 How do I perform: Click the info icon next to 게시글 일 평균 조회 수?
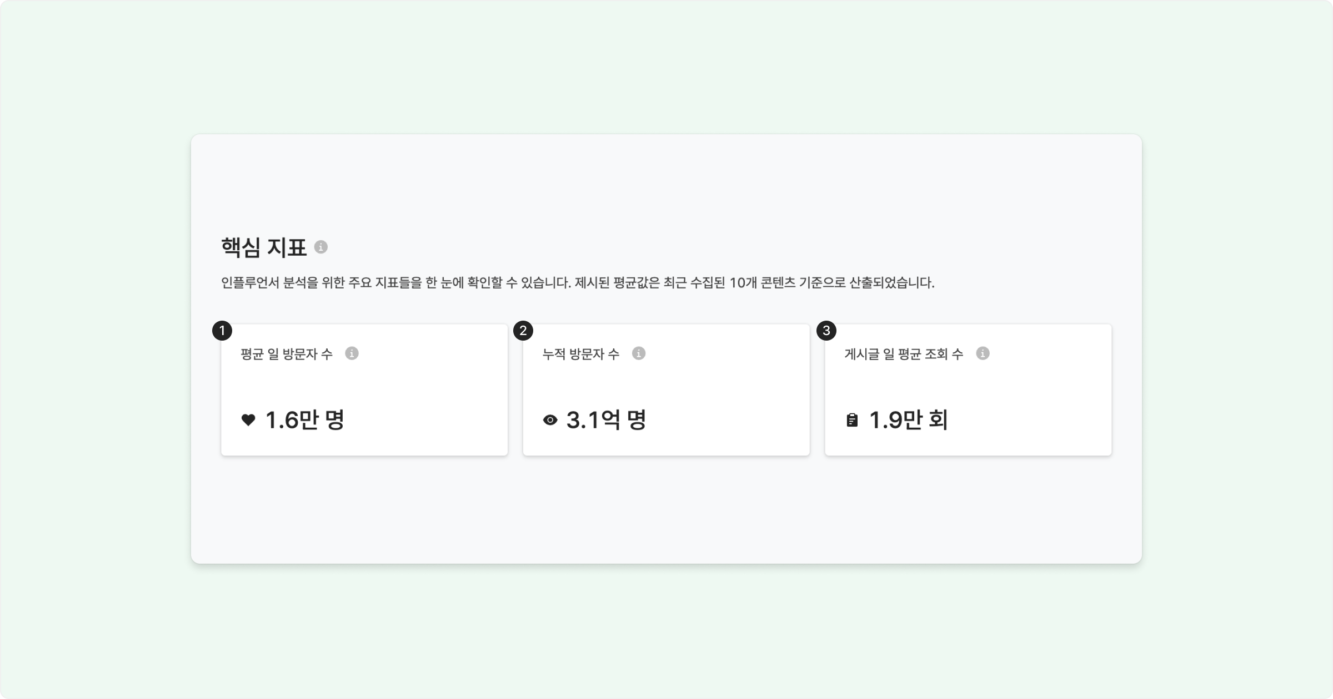pyautogui.click(x=983, y=353)
